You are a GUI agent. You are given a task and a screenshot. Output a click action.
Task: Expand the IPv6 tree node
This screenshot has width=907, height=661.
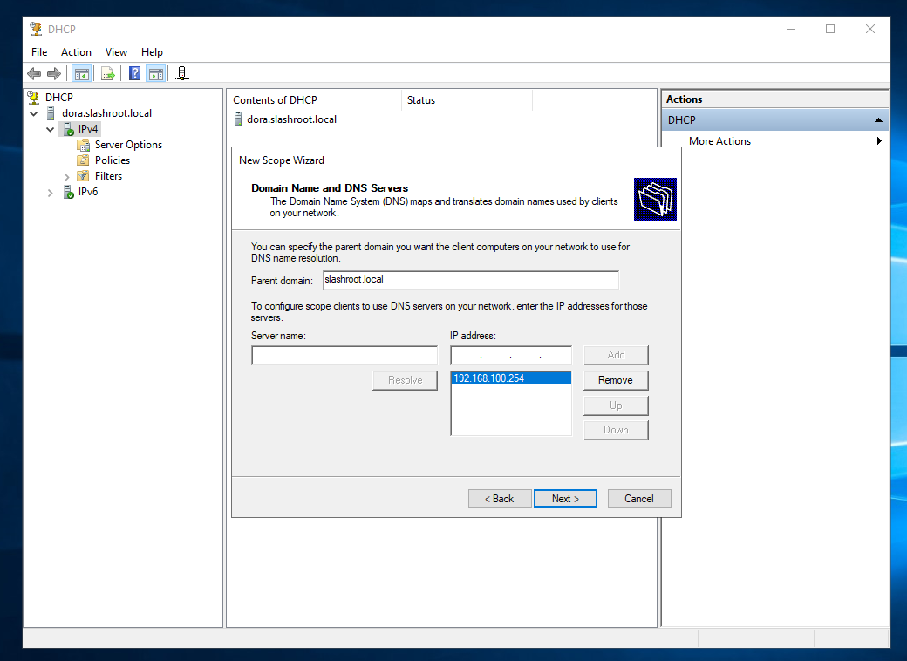(x=51, y=192)
